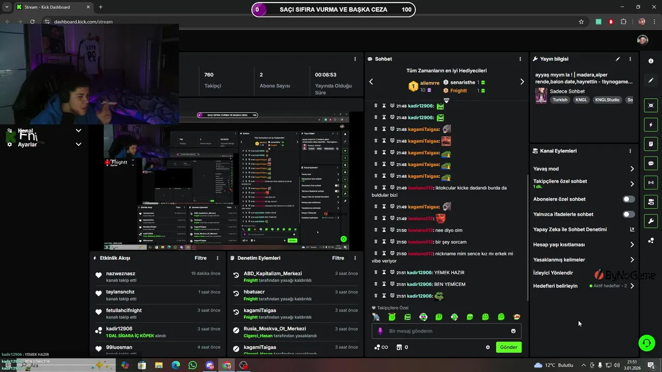Image resolution: width=662 pixels, height=372 pixels.
Task: Click Yapay Zeka ile Sohbet Denetimi
Action: click(570, 229)
